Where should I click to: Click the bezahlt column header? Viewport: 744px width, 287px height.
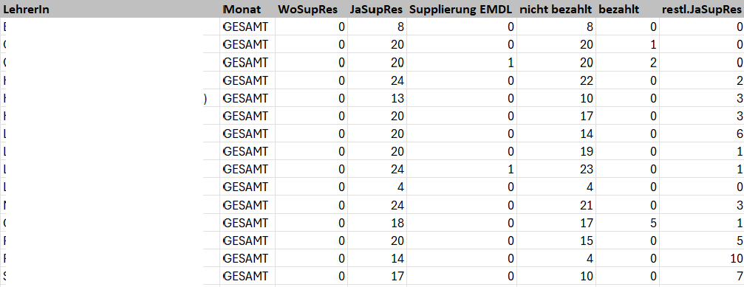click(x=627, y=9)
